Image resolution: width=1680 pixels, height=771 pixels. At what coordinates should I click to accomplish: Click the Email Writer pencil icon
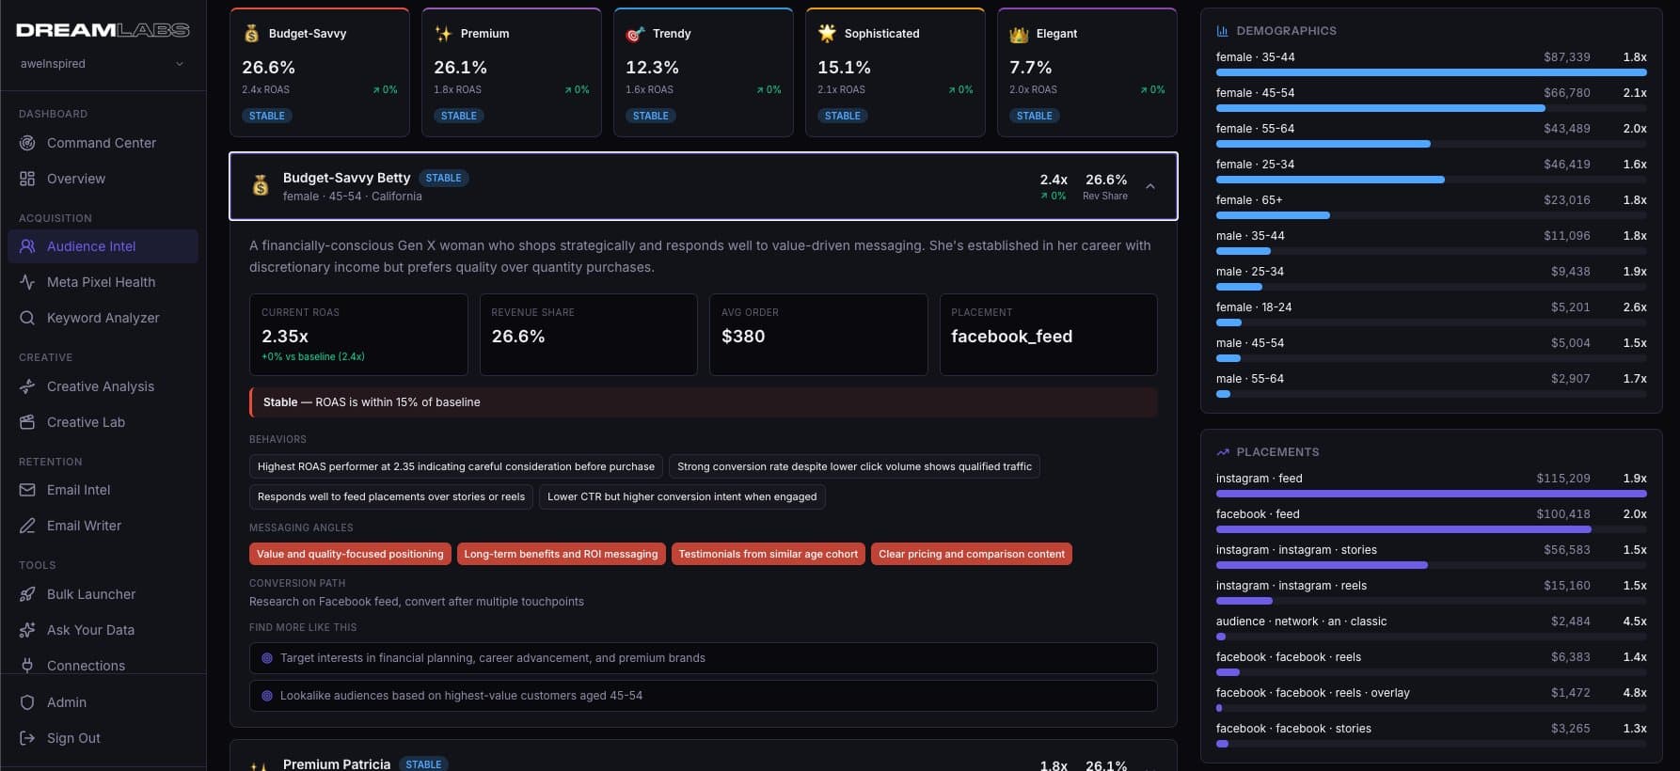pos(27,526)
